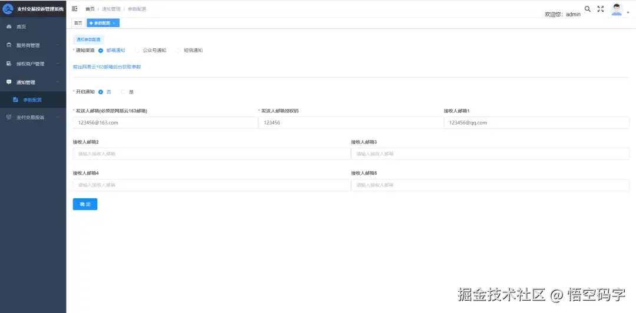Collapse sidebar with hamburger icon
The height and width of the screenshot is (313, 636).
pos(75,9)
